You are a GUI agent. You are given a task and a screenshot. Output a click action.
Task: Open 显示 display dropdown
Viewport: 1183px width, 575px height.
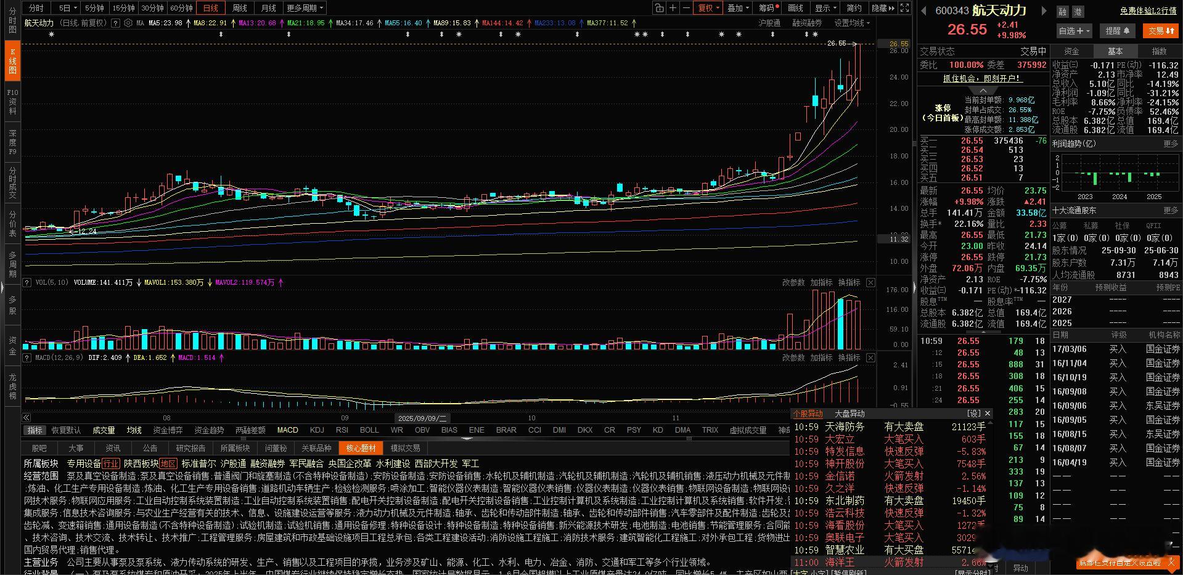825,8
